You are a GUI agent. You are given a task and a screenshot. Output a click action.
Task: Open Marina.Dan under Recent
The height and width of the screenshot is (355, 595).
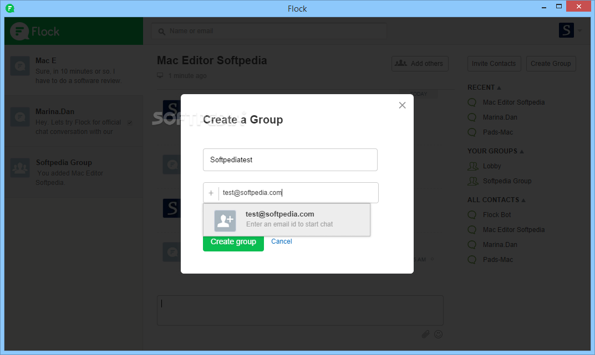point(500,117)
